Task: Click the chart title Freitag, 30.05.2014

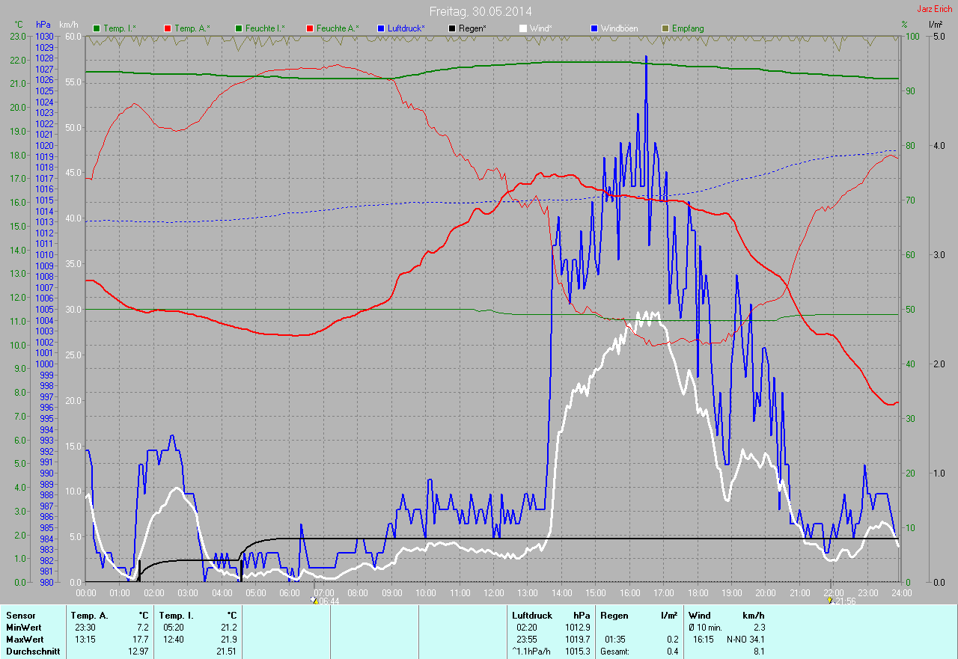Action: point(480,11)
